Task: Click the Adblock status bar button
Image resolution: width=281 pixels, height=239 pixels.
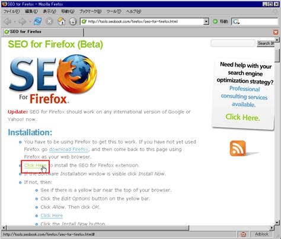Action: pos(261,234)
